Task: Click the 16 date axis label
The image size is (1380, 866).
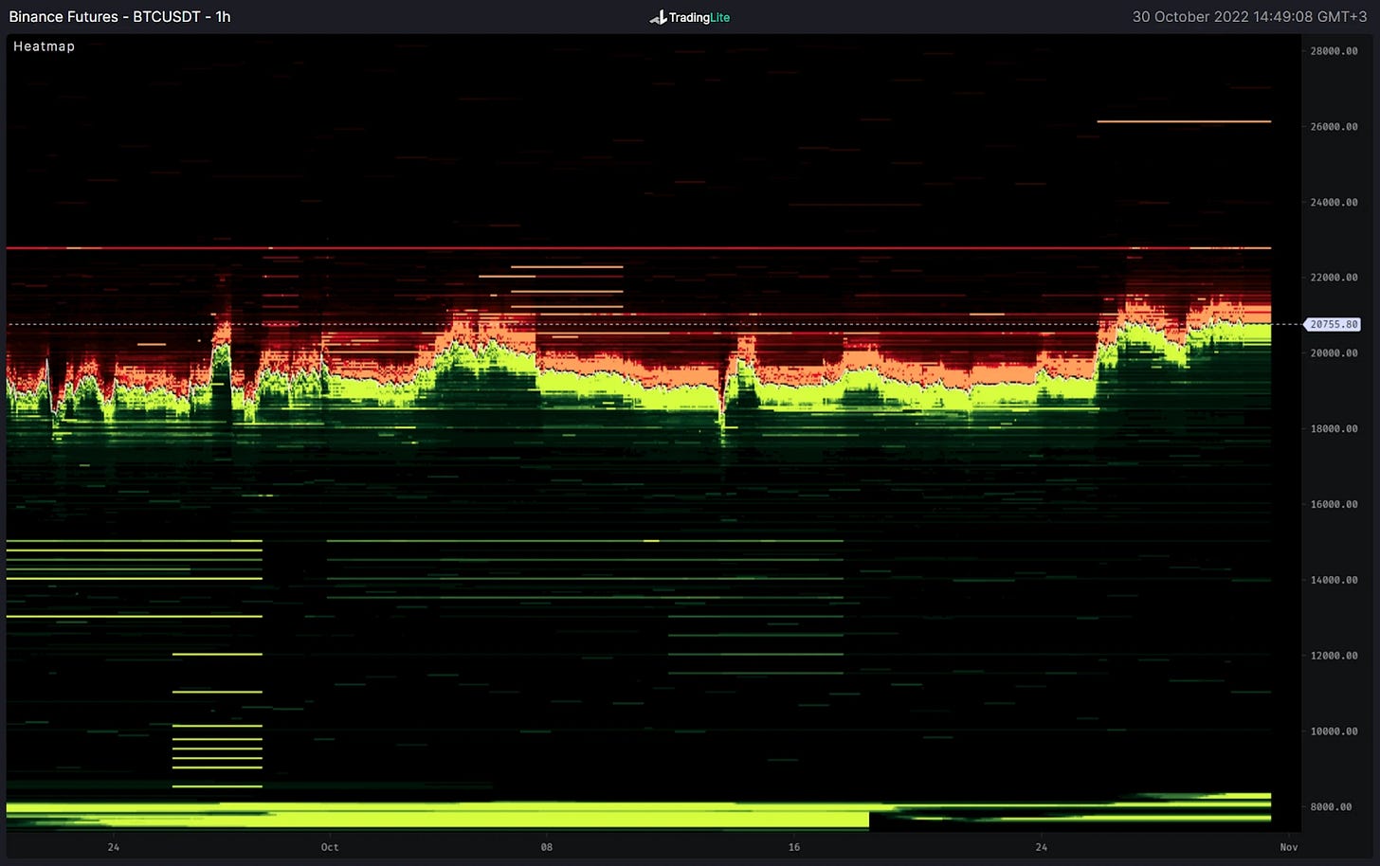Action: point(794,847)
